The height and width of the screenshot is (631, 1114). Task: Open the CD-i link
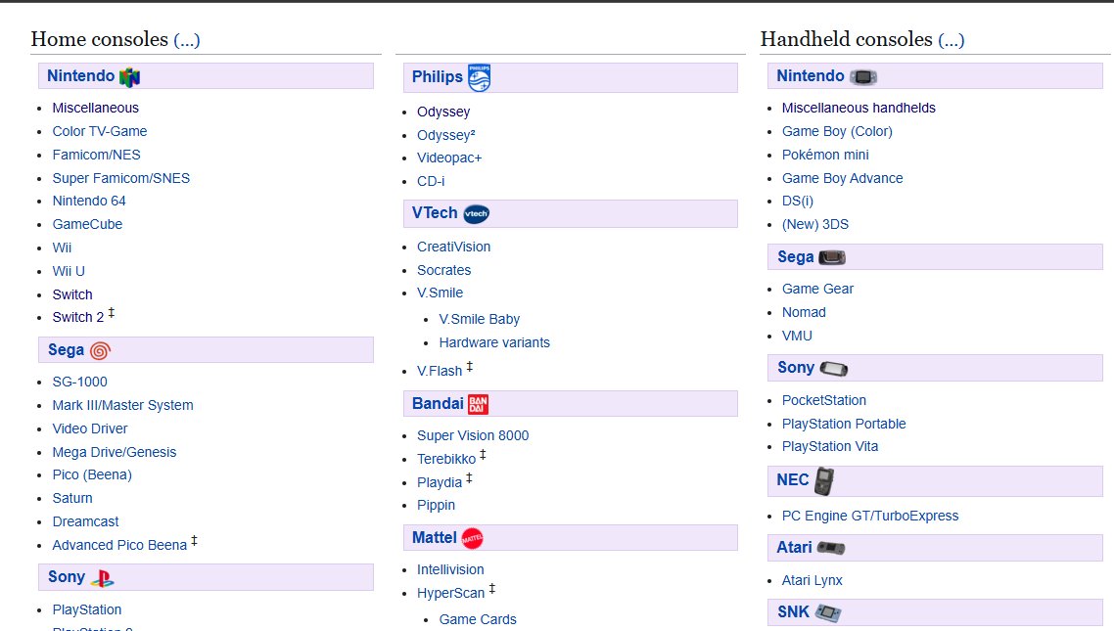point(431,181)
